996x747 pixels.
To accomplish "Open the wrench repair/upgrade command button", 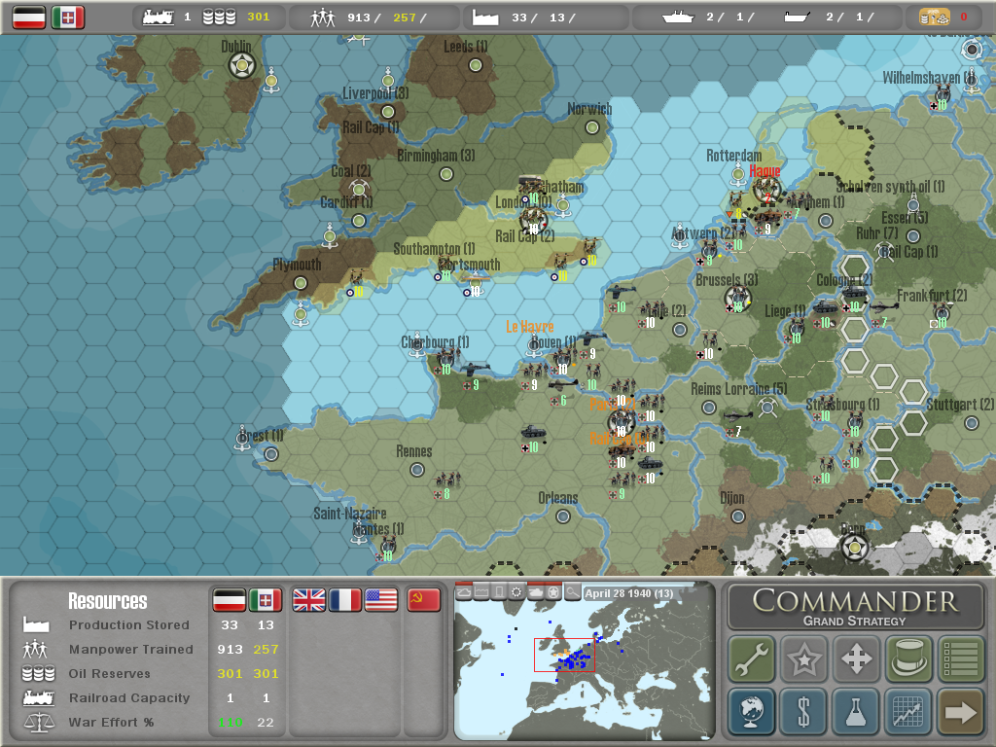I will (x=752, y=658).
